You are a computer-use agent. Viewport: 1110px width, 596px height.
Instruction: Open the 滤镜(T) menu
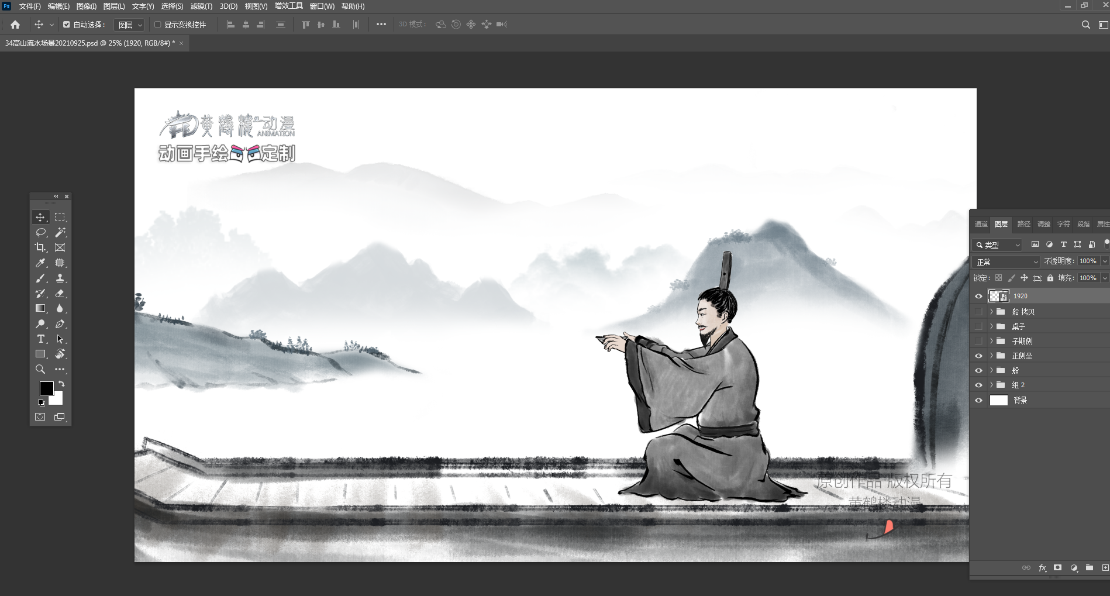(201, 6)
